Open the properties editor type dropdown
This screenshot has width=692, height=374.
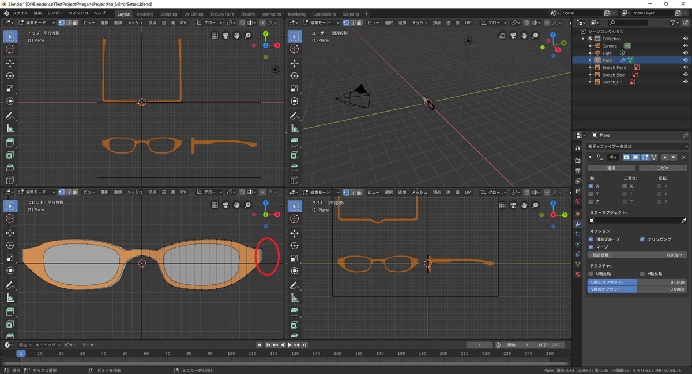(582, 135)
